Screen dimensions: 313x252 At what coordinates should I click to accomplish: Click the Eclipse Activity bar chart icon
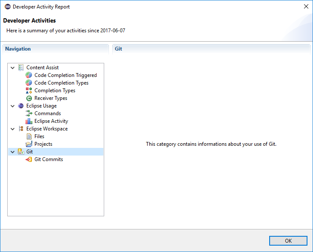point(29,121)
